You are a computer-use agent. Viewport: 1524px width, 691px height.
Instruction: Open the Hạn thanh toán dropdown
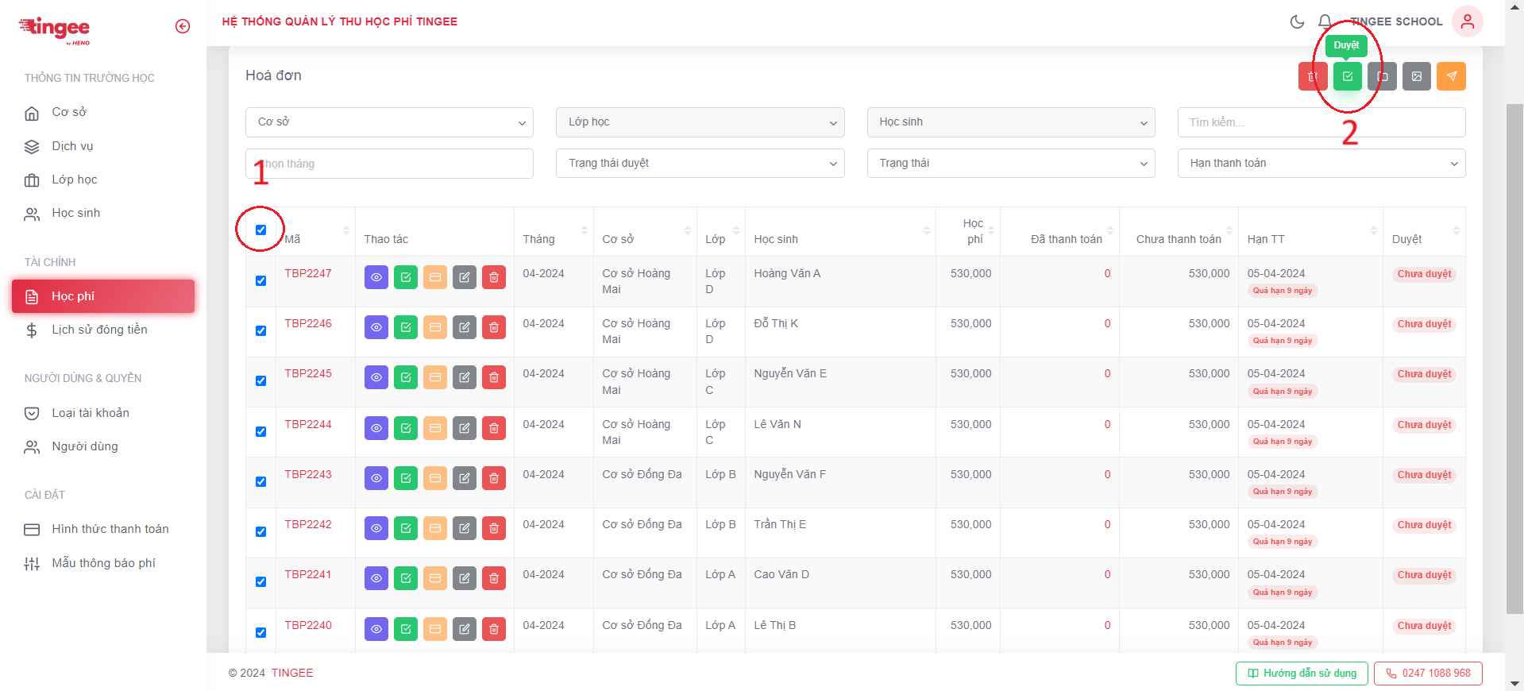coord(1321,164)
